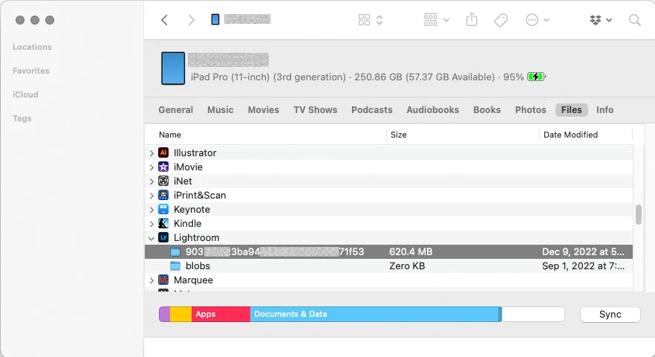Click the 620.4 MB size value

tap(411, 252)
